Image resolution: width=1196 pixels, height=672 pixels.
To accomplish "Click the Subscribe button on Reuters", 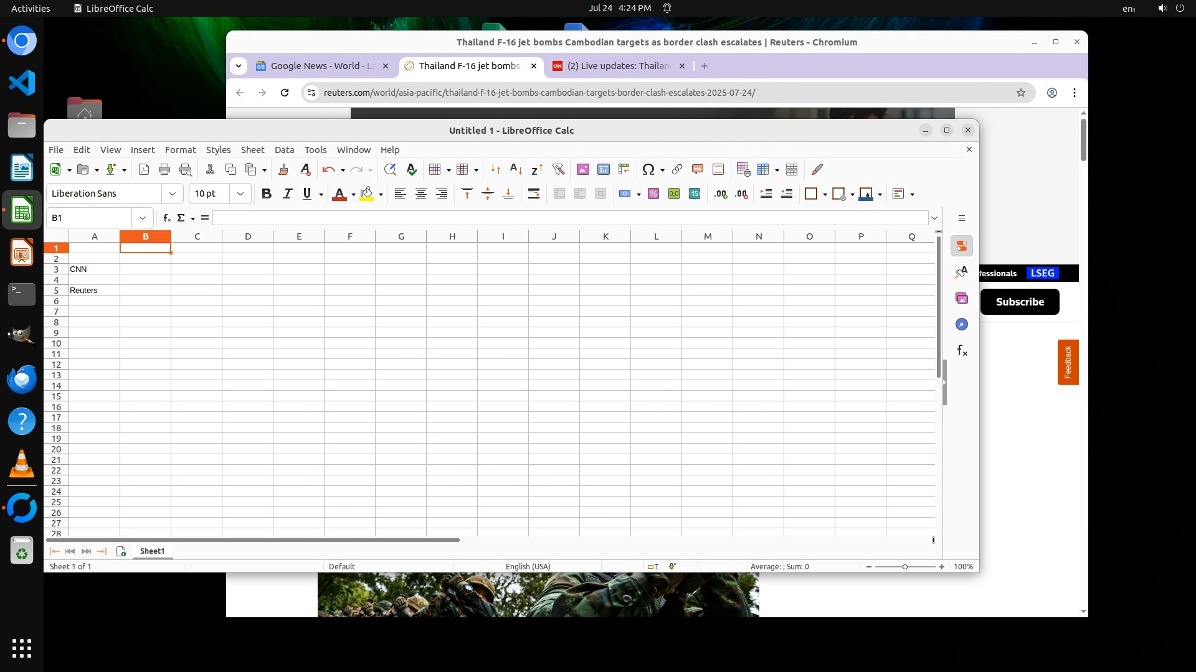I will 1020,302.
